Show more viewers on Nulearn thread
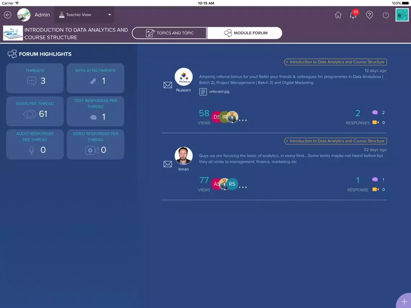 [243, 120]
